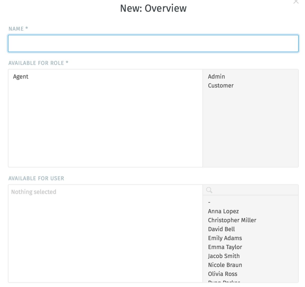Click the magnifier search icon in user panel
Screen dimensions: 305x287
click(x=209, y=190)
